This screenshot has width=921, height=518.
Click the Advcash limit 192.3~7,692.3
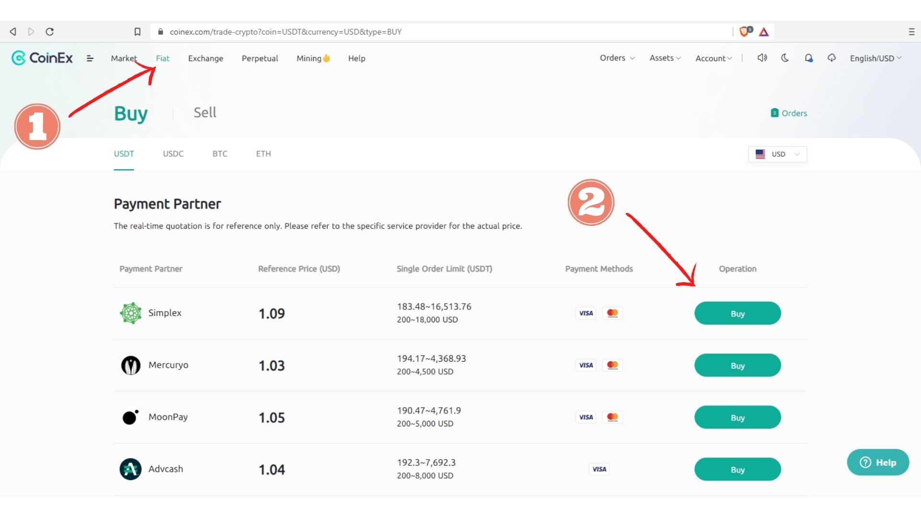pos(426,462)
